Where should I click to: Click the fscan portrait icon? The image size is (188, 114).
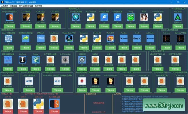click(144, 17)
